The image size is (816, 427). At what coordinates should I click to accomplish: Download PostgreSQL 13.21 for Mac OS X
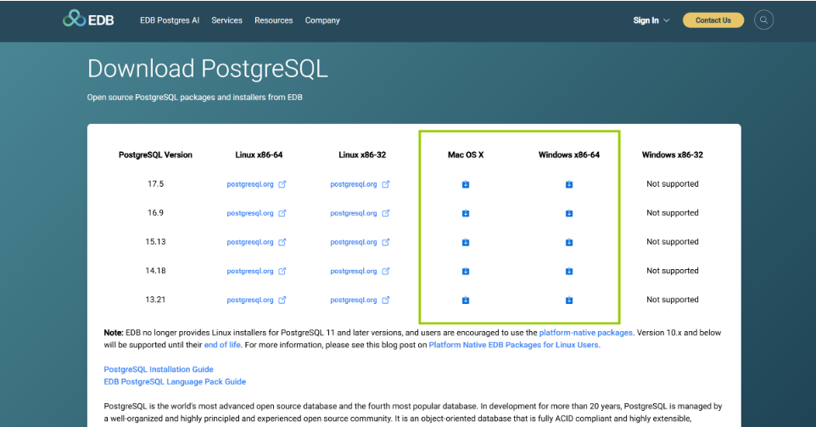(466, 300)
